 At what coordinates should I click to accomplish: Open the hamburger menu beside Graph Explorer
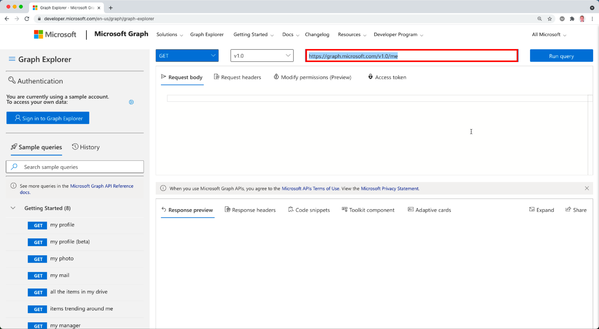pos(12,59)
